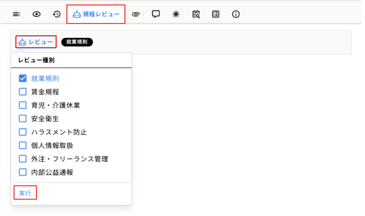Open the comment speech bubble icon
365x216 pixels.
click(156, 14)
